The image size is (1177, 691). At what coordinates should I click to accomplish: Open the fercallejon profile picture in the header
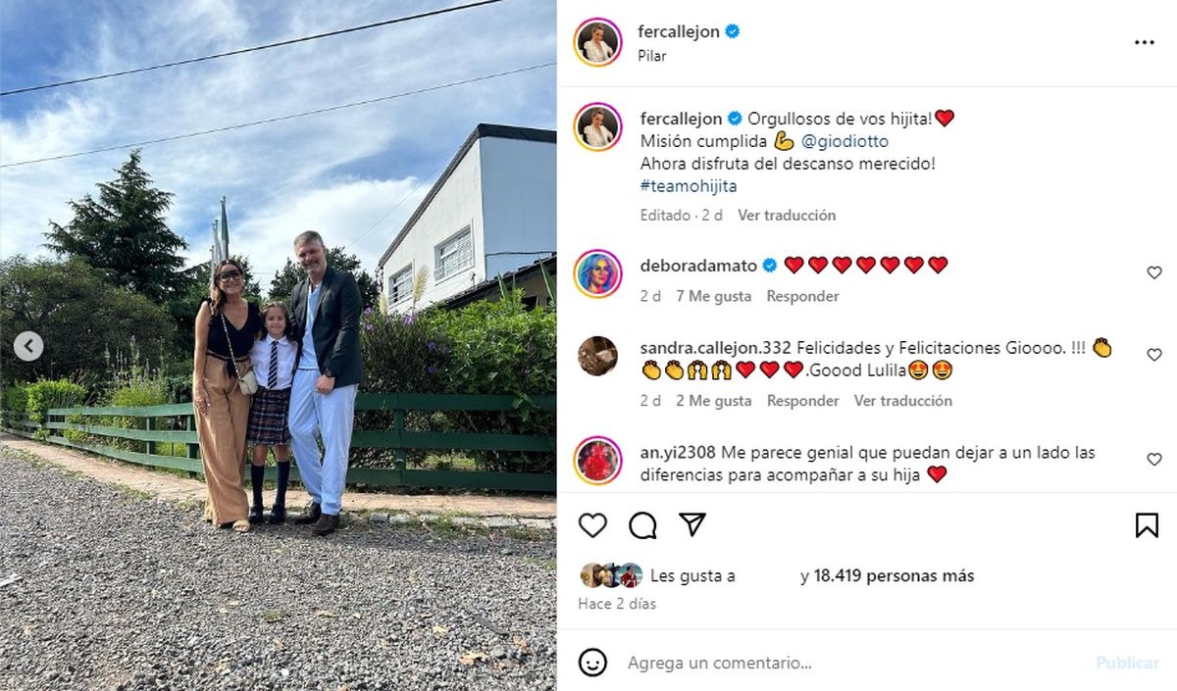click(598, 42)
